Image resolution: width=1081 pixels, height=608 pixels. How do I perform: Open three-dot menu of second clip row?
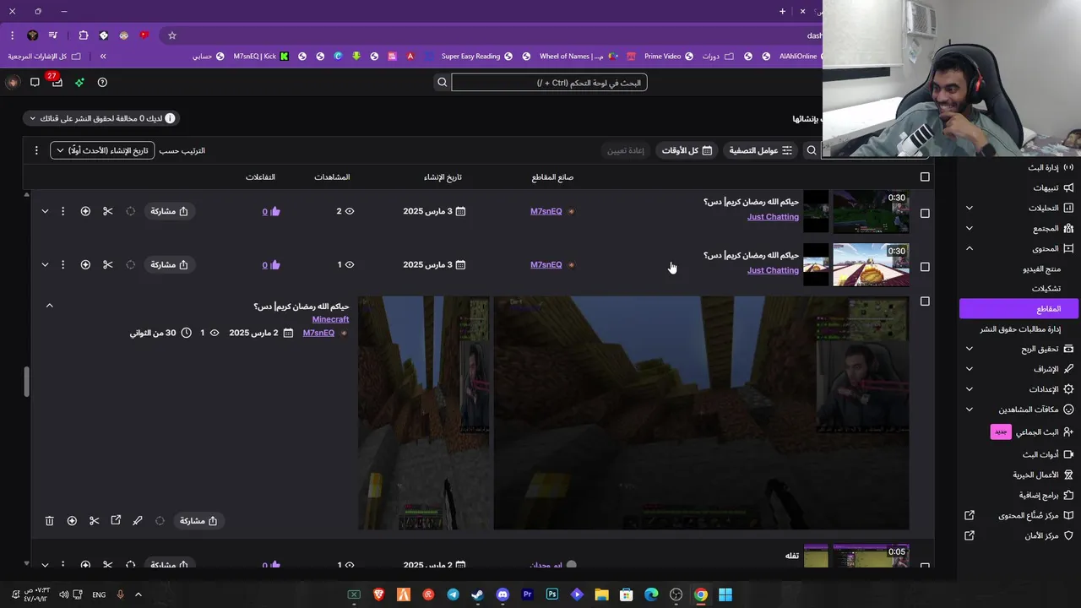coord(62,264)
